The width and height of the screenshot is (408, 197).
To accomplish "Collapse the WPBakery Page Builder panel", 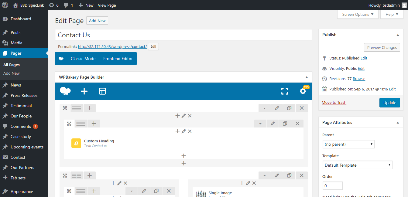I will [307, 77].
